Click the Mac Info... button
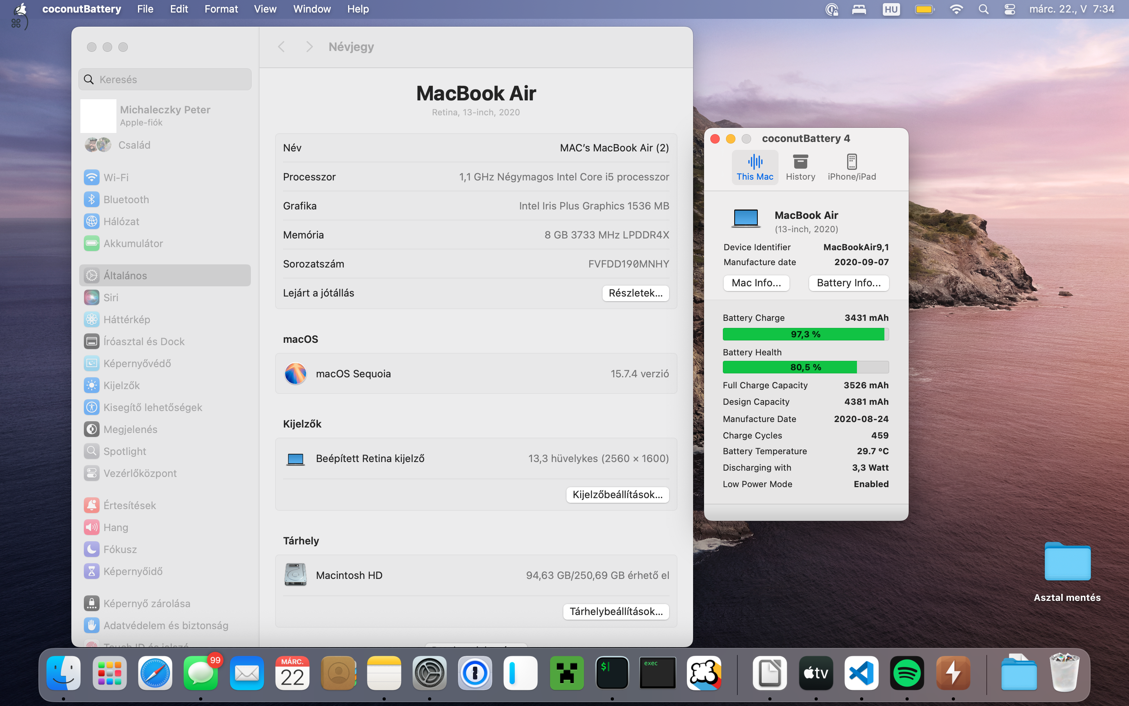Viewport: 1129px width, 706px height. click(756, 283)
